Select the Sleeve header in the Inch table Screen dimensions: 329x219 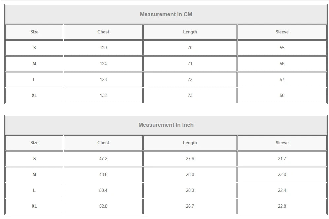coord(282,143)
